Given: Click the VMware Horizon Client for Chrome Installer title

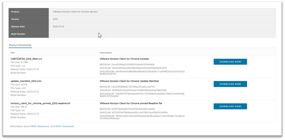Looking at the screenshot, I should [x=124, y=59].
